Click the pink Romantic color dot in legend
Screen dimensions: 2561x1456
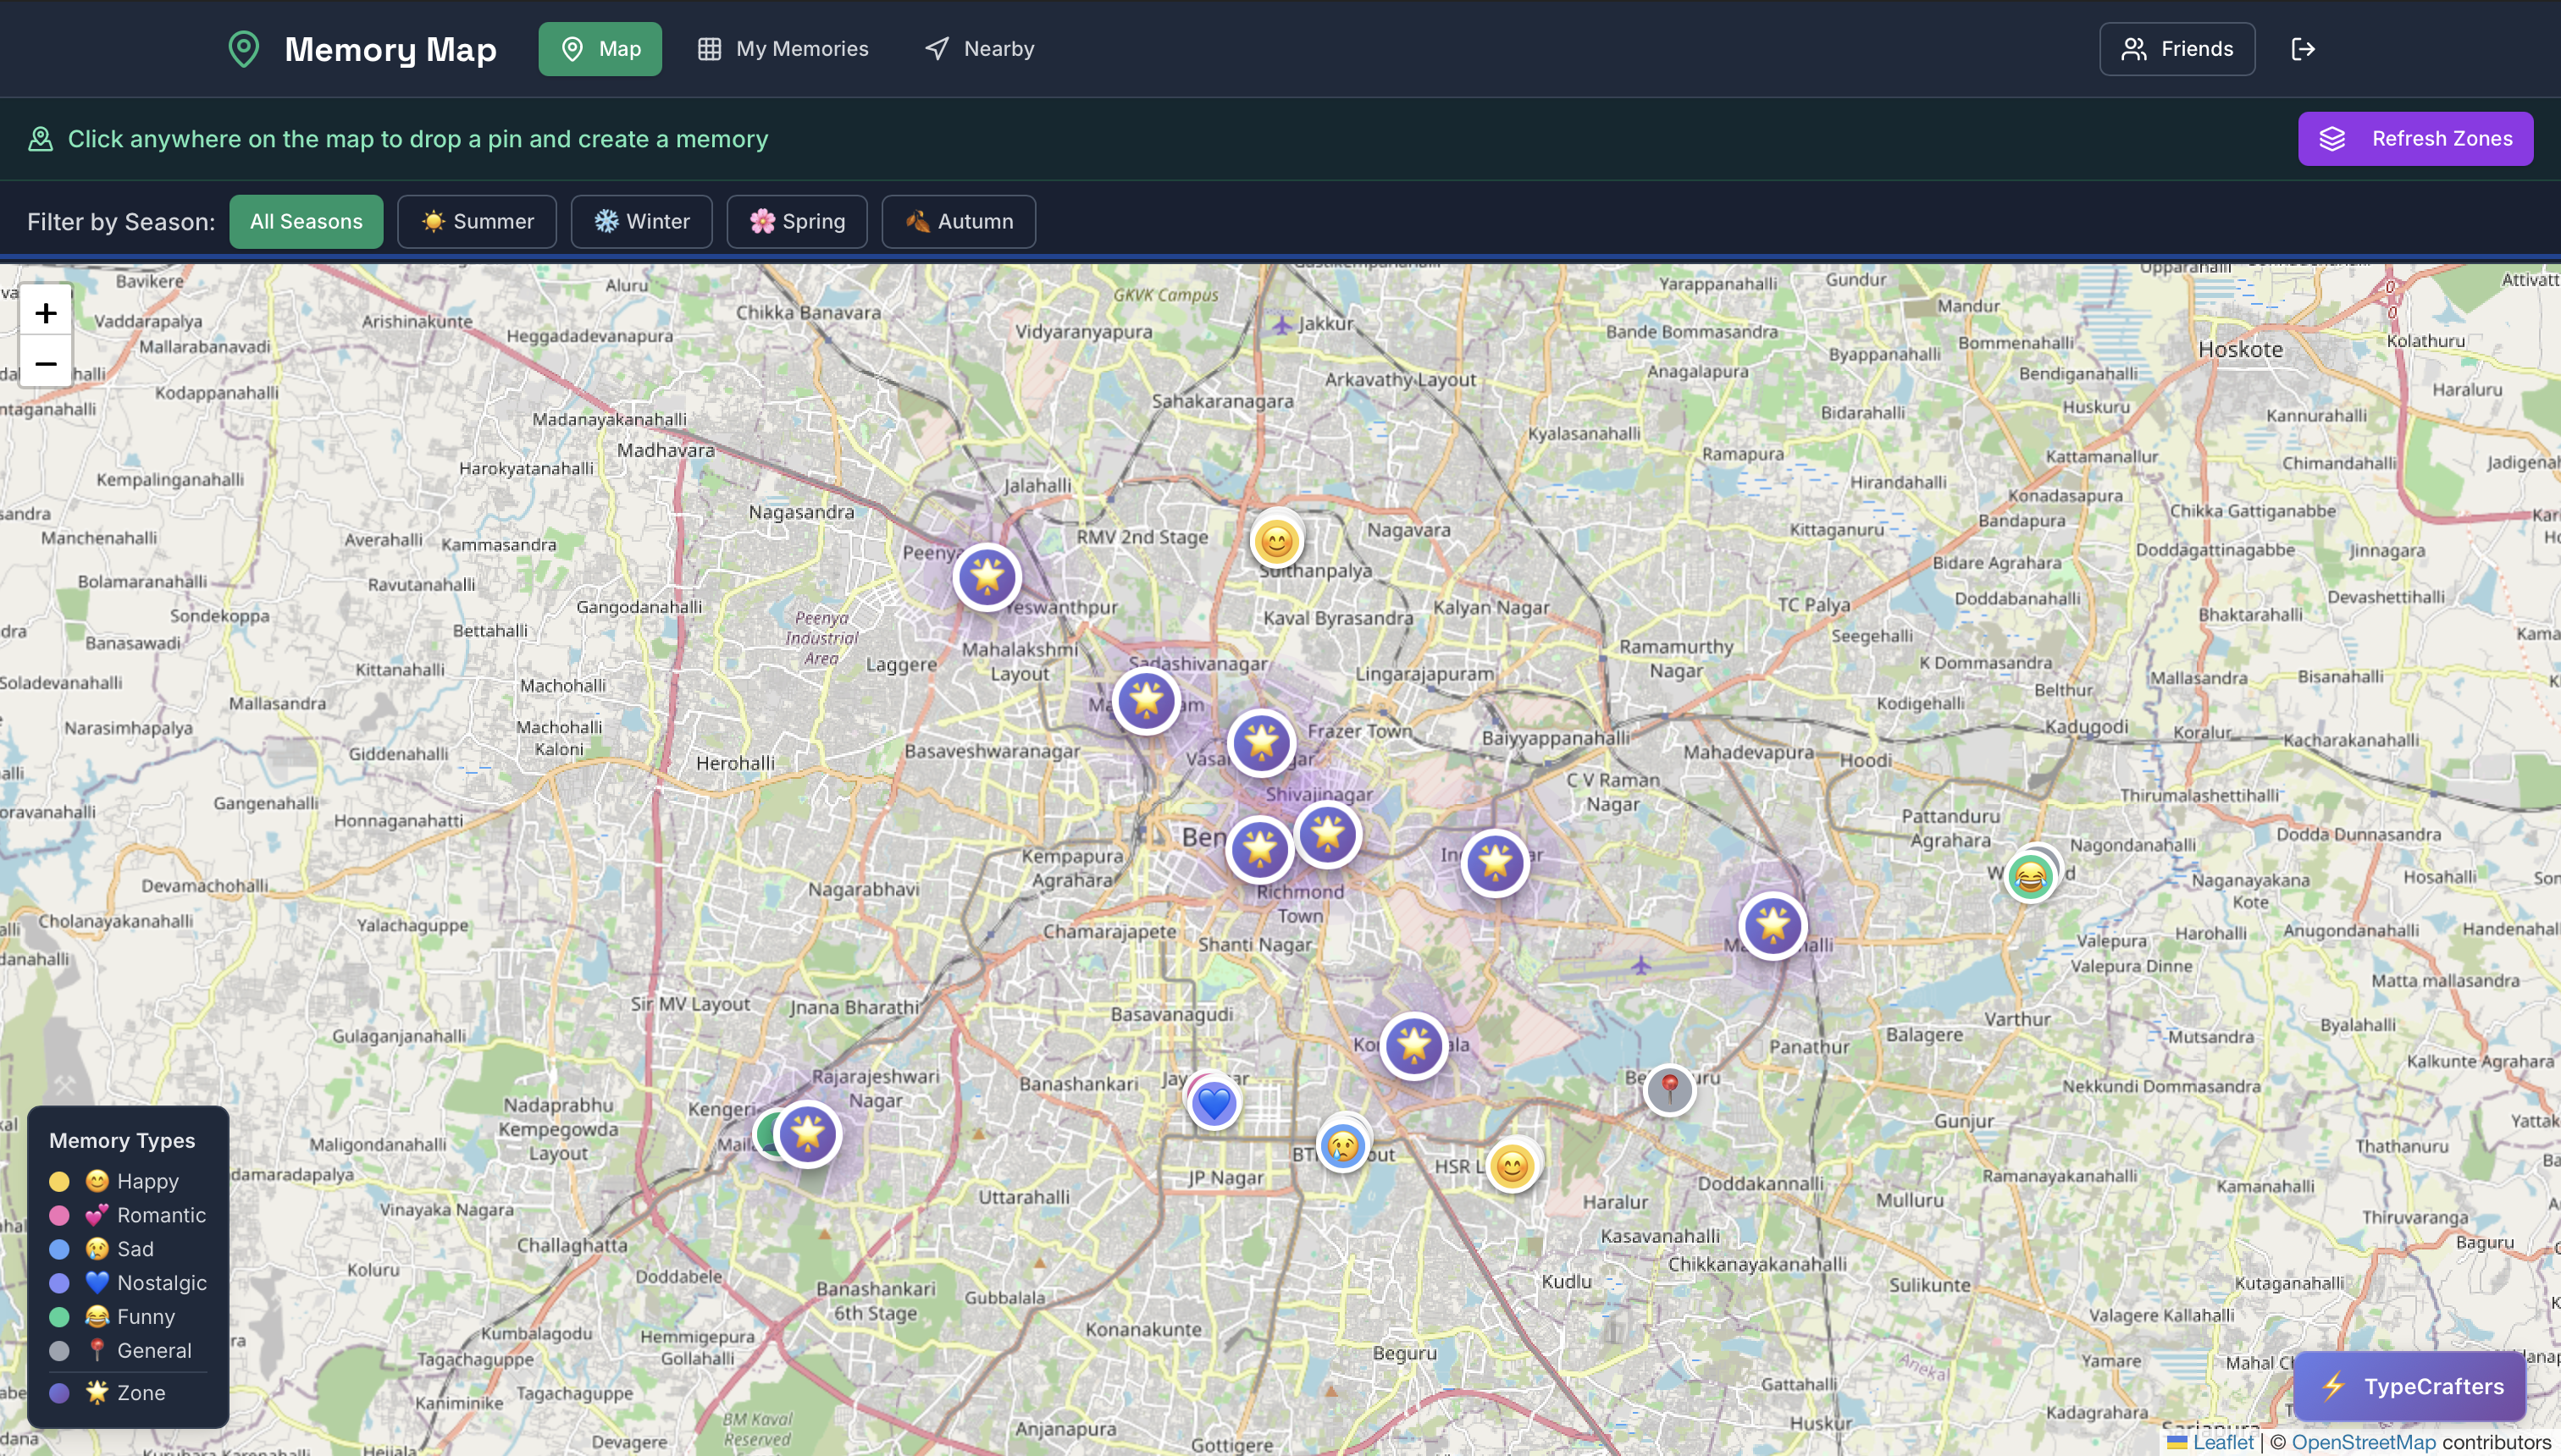(x=59, y=1215)
